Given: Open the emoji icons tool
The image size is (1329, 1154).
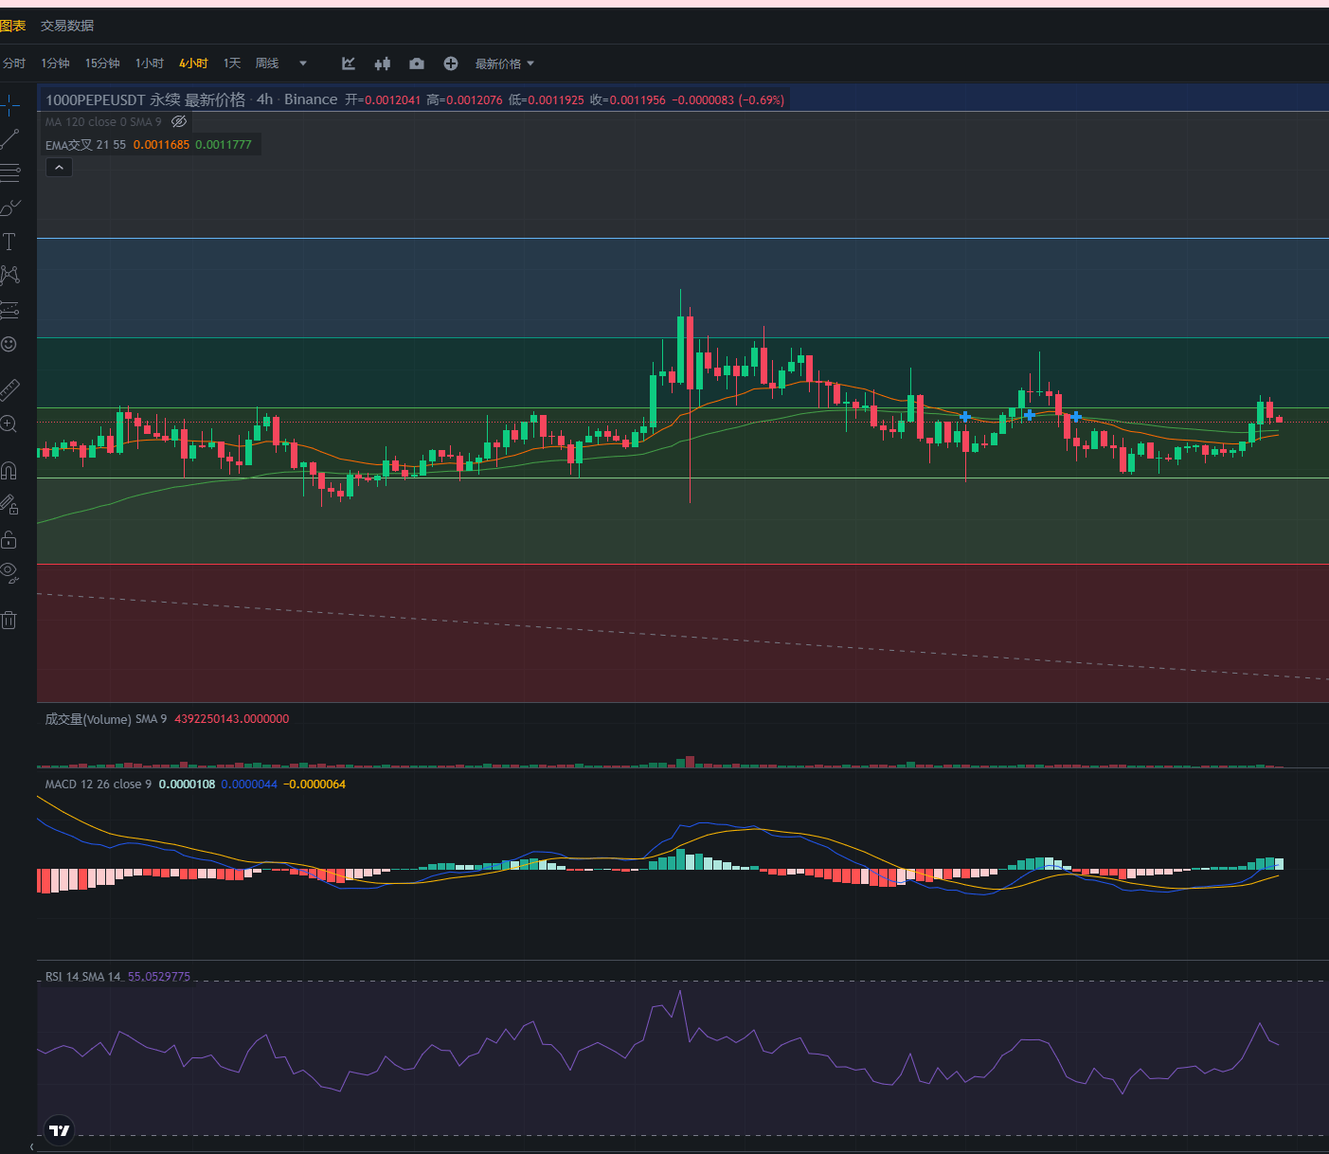Looking at the screenshot, I should tap(9, 344).
